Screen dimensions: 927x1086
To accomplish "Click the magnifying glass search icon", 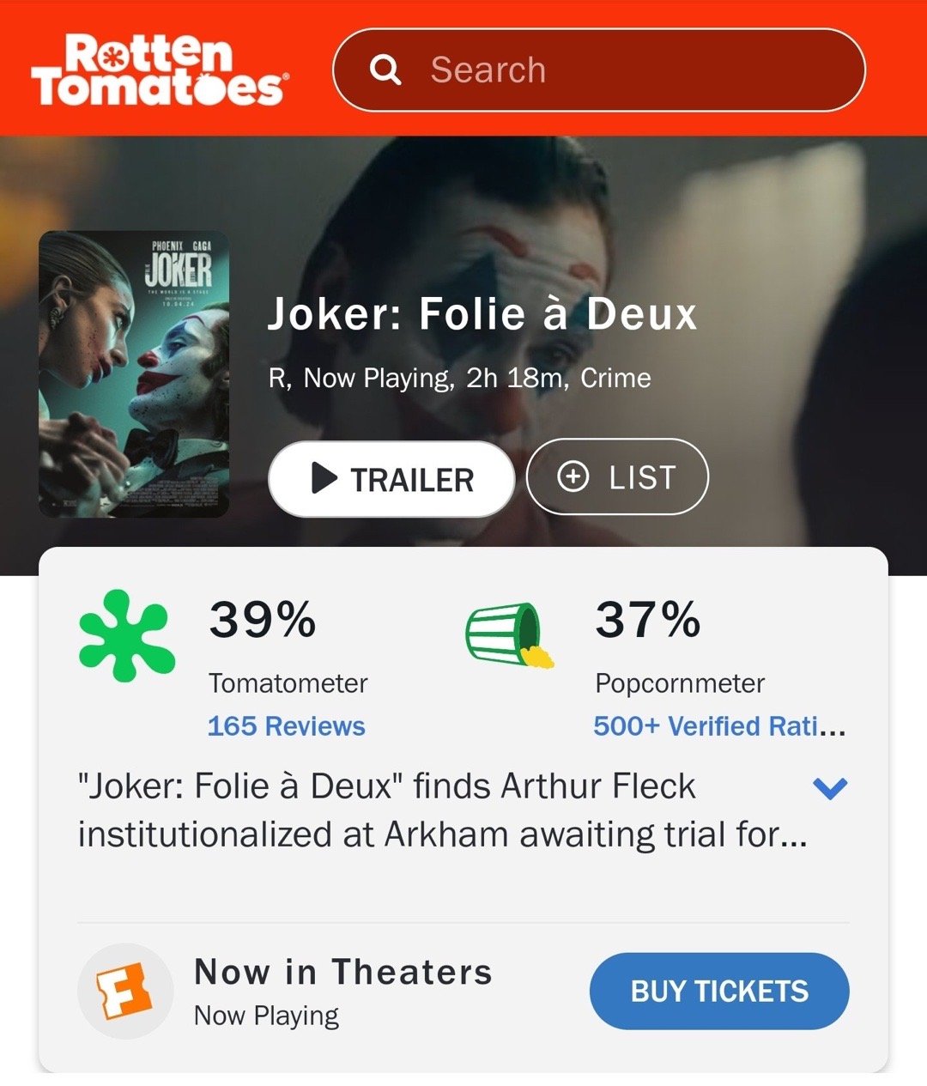I will 385,70.
